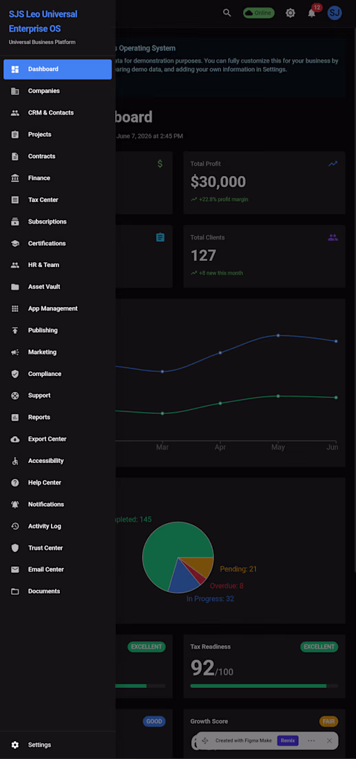Image resolution: width=356 pixels, height=759 pixels.
Task: Click the Projects clipboard icon in sidebar
Action: coord(15,135)
